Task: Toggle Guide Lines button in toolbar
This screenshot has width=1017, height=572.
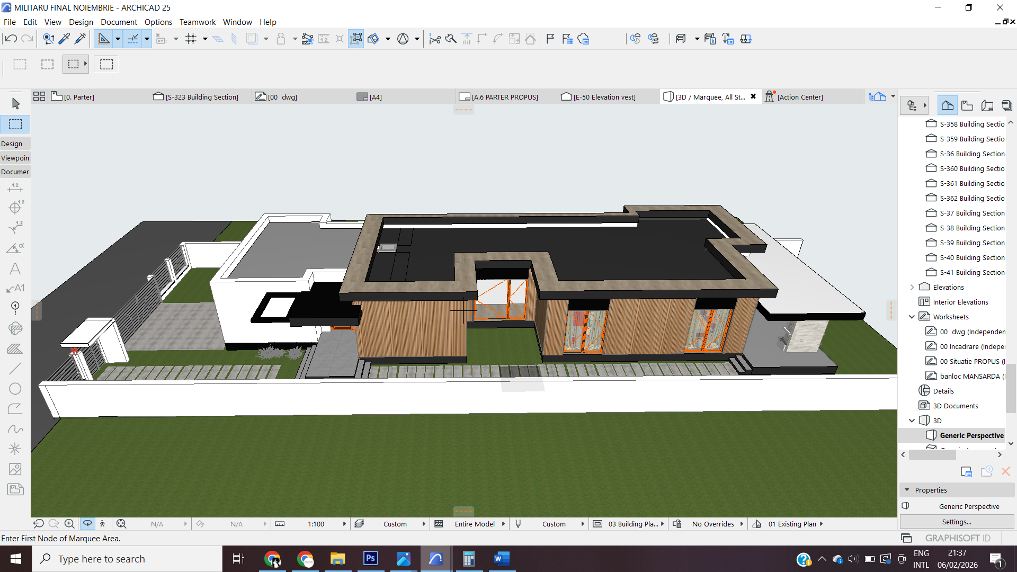Action: pos(104,39)
